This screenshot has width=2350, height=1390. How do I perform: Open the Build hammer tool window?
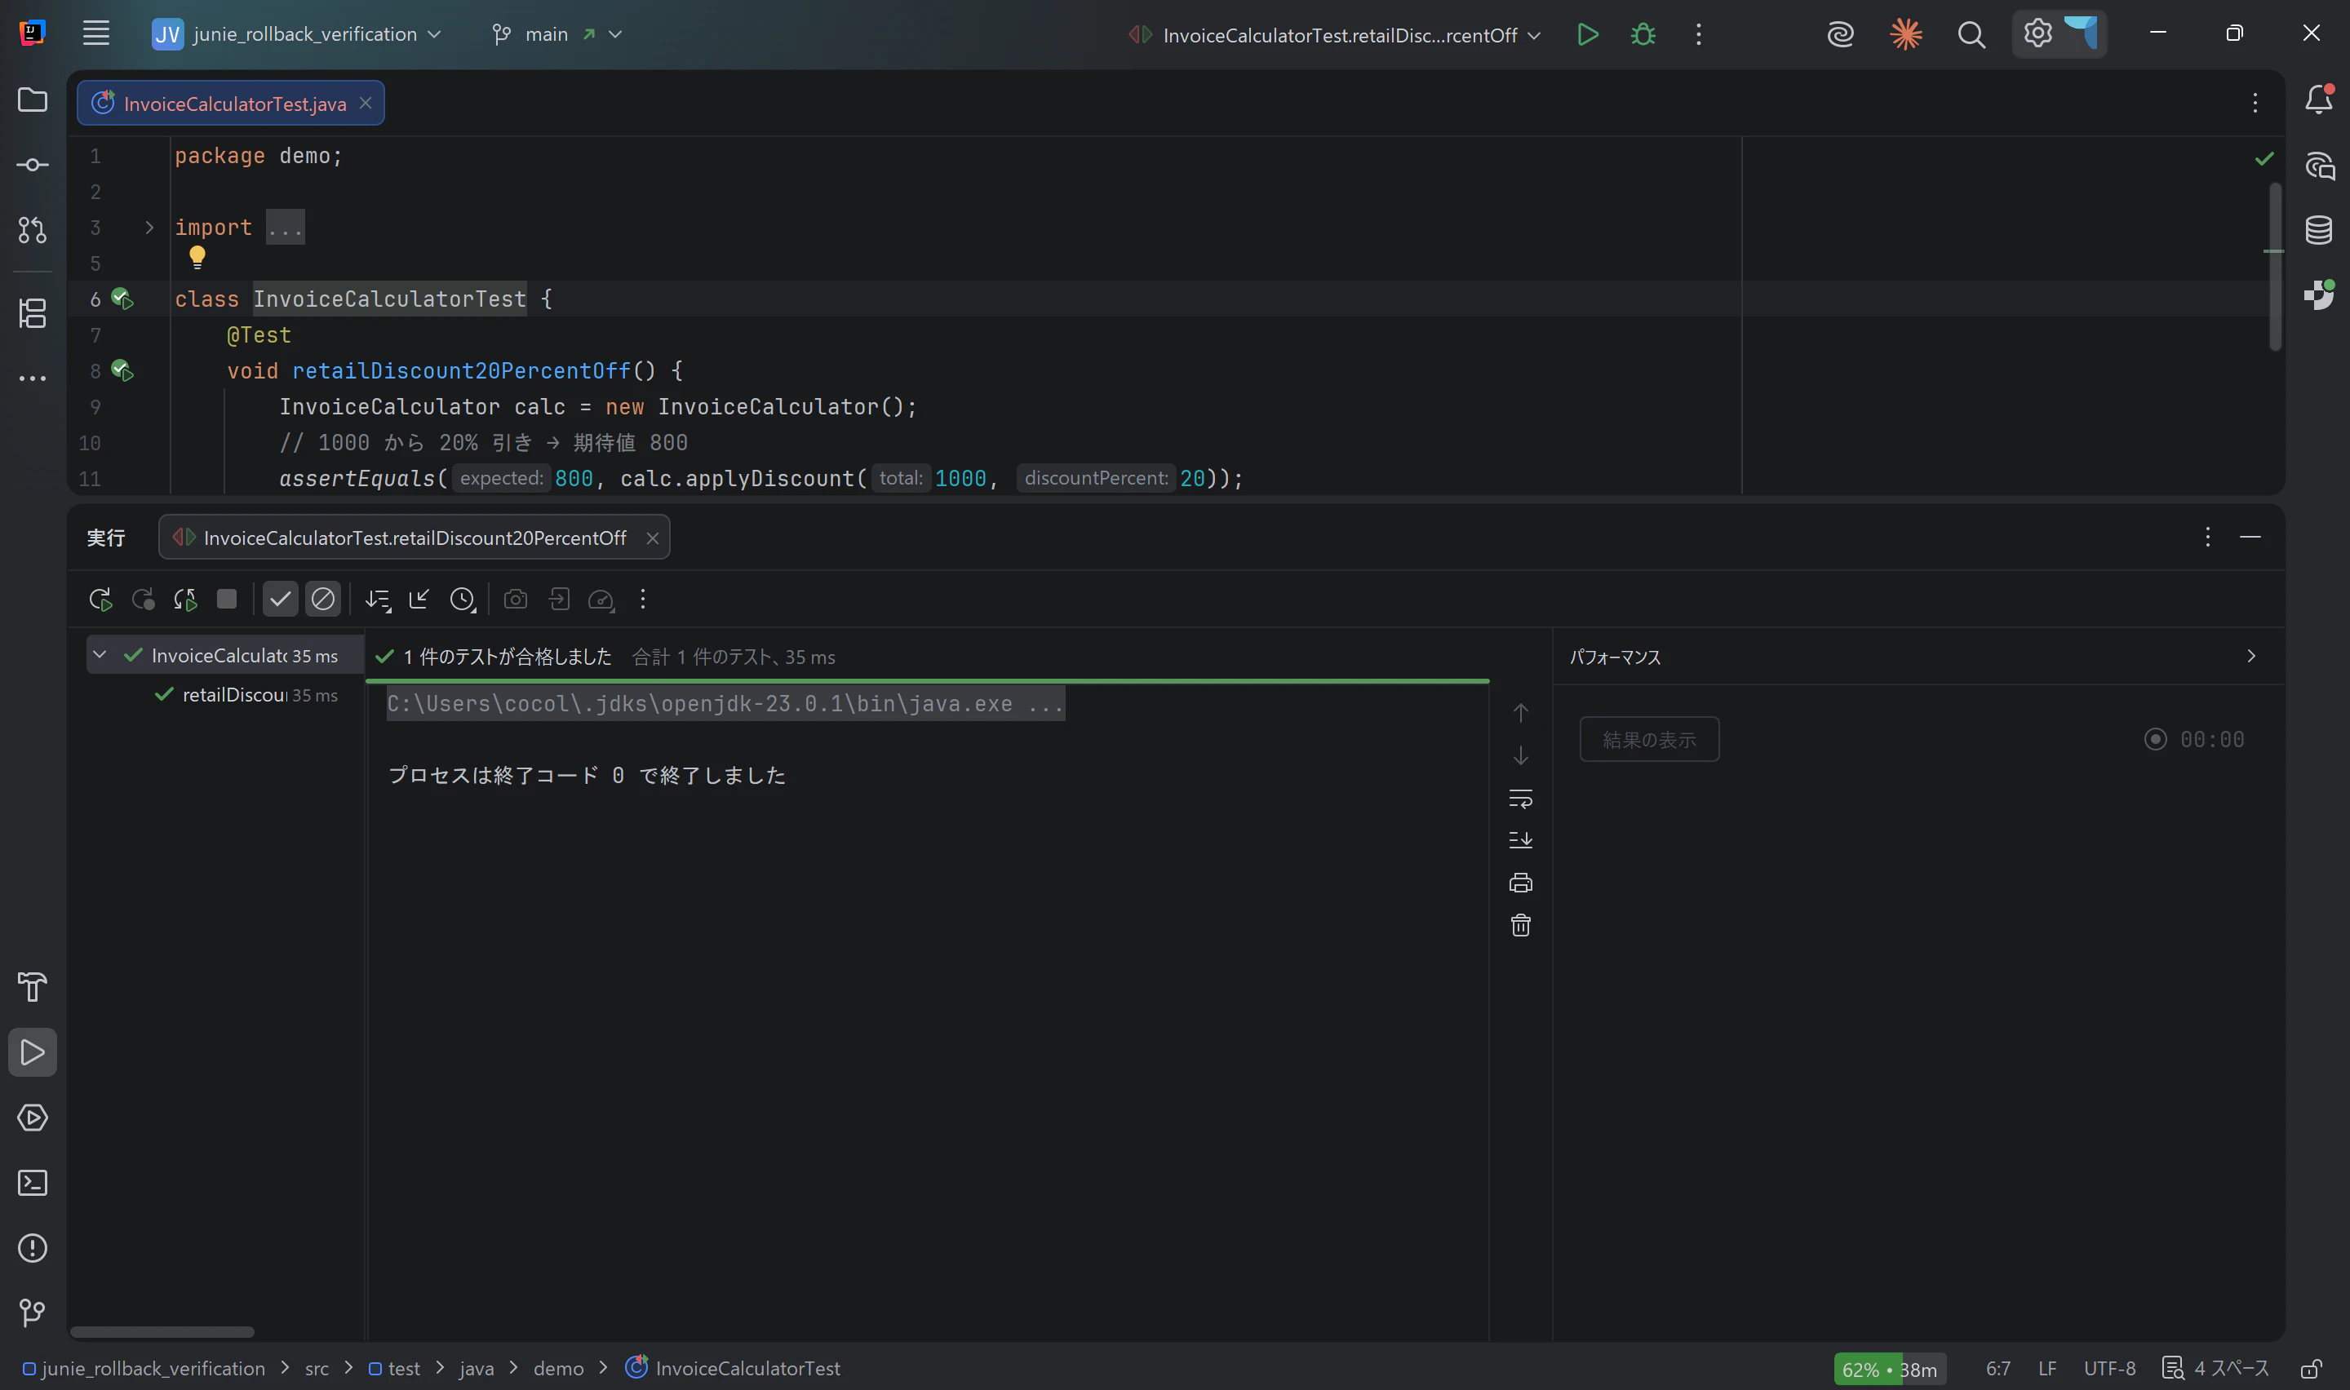33,986
